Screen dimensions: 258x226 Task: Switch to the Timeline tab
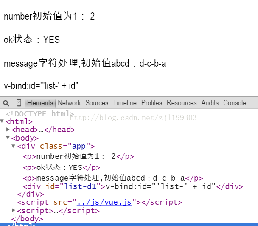coord(125,103)
